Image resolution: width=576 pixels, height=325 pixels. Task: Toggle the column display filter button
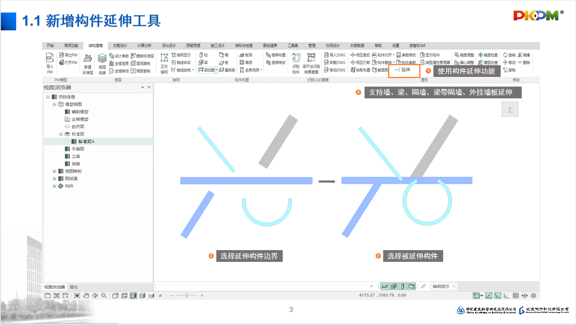(x=403, y=286)
